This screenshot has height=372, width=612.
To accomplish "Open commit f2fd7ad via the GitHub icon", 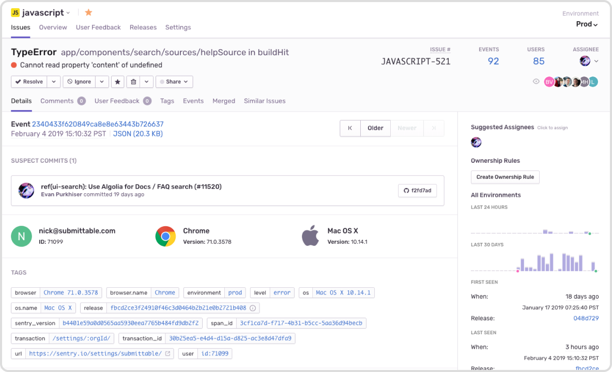I will click(406, 191).
